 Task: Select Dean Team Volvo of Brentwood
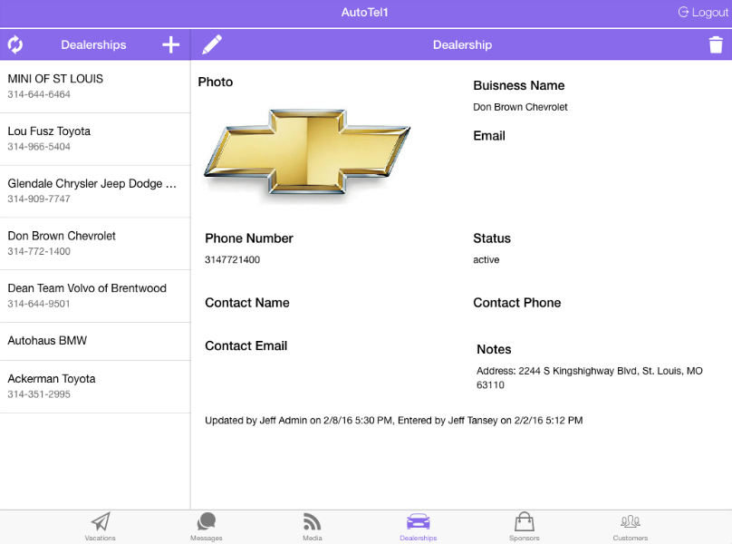tap(95, 296)
